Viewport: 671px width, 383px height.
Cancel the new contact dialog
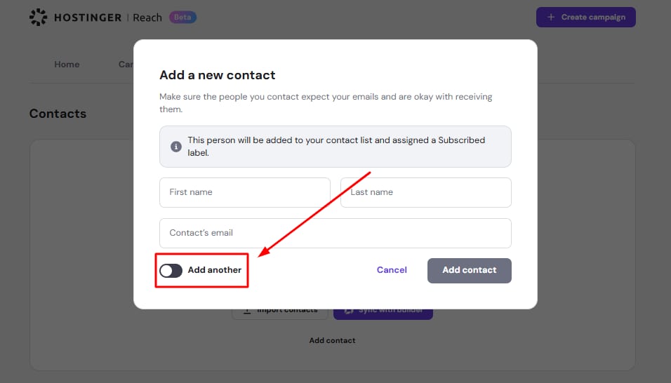(x=392, y=270)
